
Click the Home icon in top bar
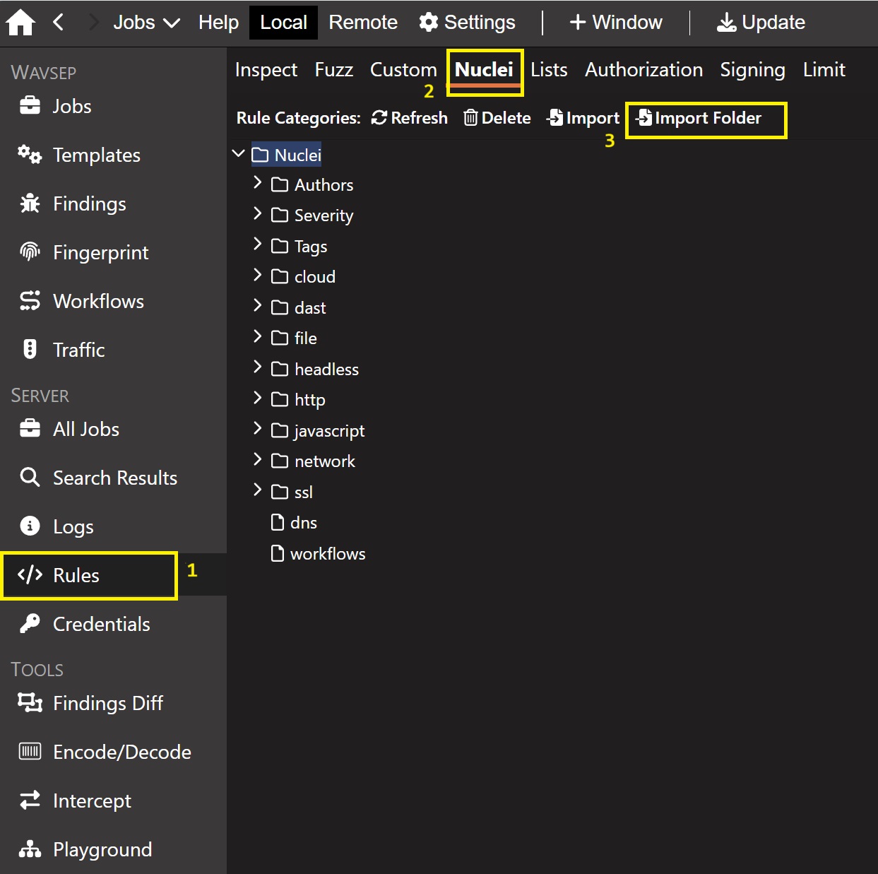(20, 23)
